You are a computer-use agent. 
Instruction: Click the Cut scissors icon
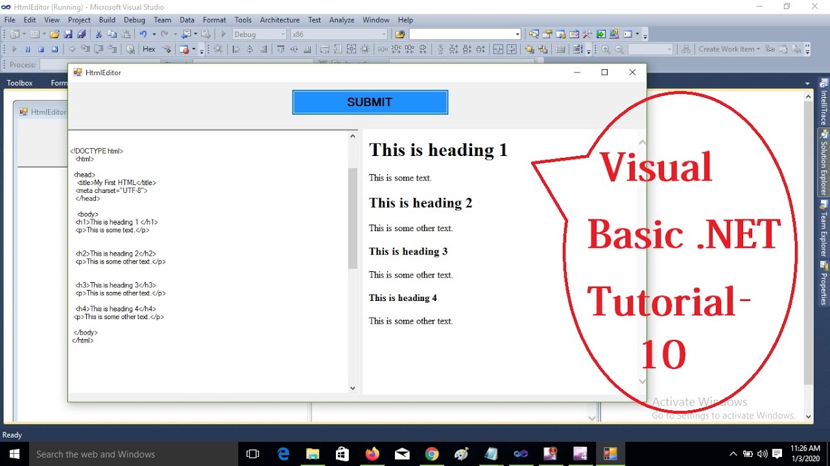[99, 34]
